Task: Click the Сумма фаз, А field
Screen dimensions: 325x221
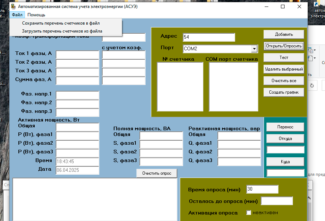Action: [78, 81]
